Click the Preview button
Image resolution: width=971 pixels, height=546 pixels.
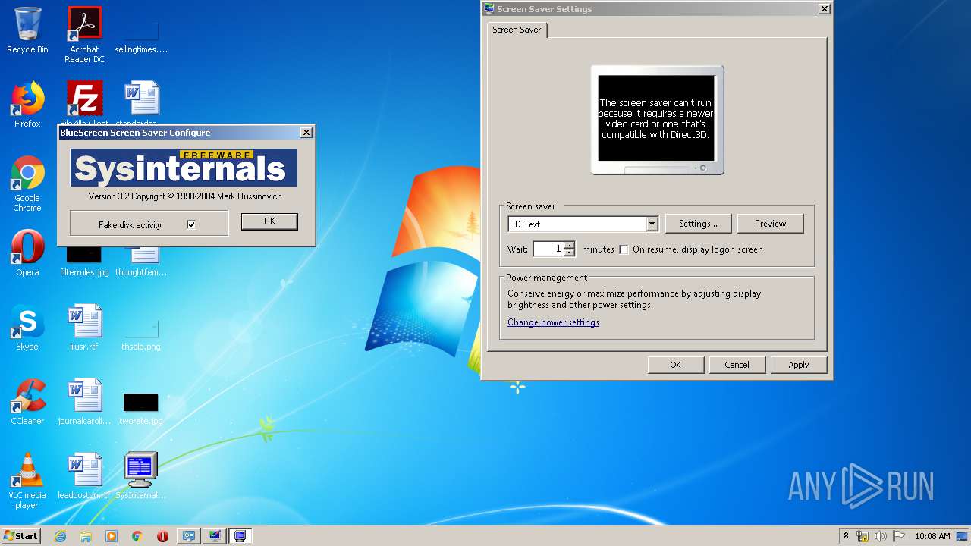tap(770, 224)
